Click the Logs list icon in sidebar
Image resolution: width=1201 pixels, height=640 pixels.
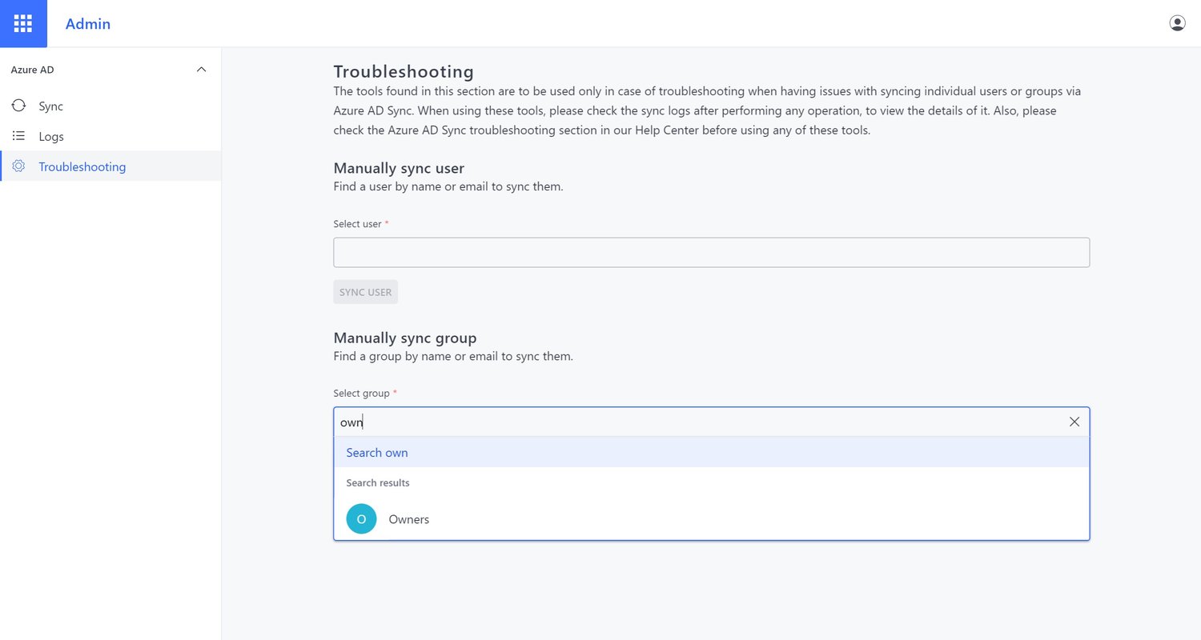click(18, 135)
